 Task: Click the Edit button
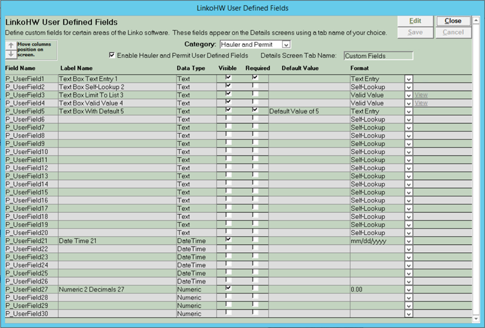pos(415,21)
